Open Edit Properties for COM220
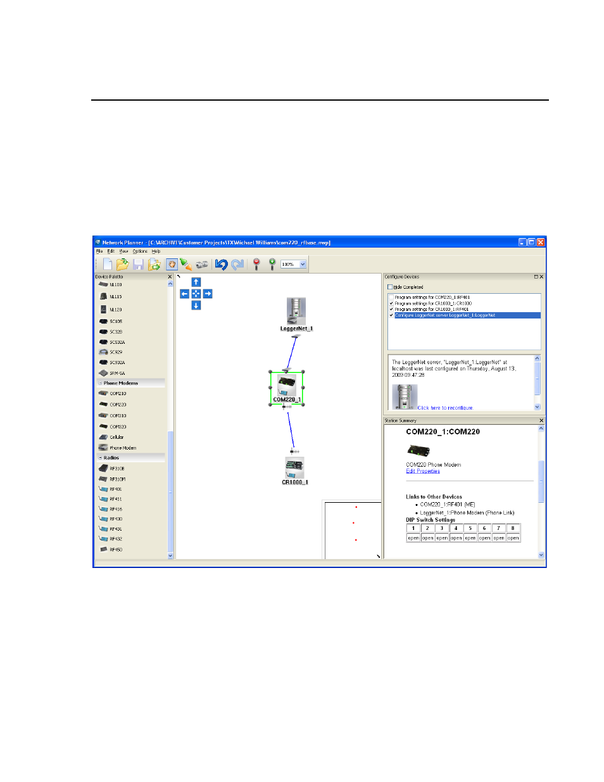The height and width of the screenshot is (782, 604). coord(423,471)
